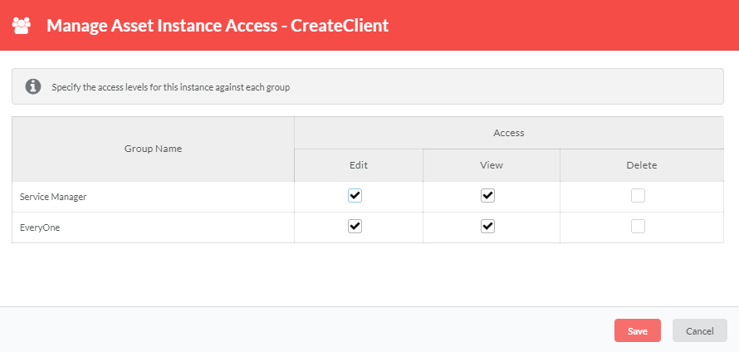Uncheck Edit access for EveryOne
Viewport: 739px width, 352px height.
click(355, 227)
